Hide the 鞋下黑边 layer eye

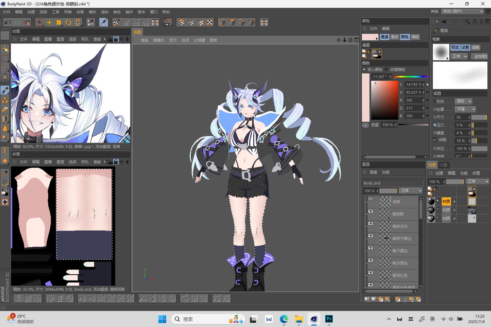[371, 248]
